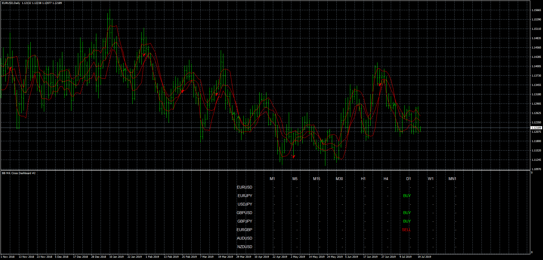
Task: Select the BB MA Cross Dashboard #2 label
Action: click(19, 173)
